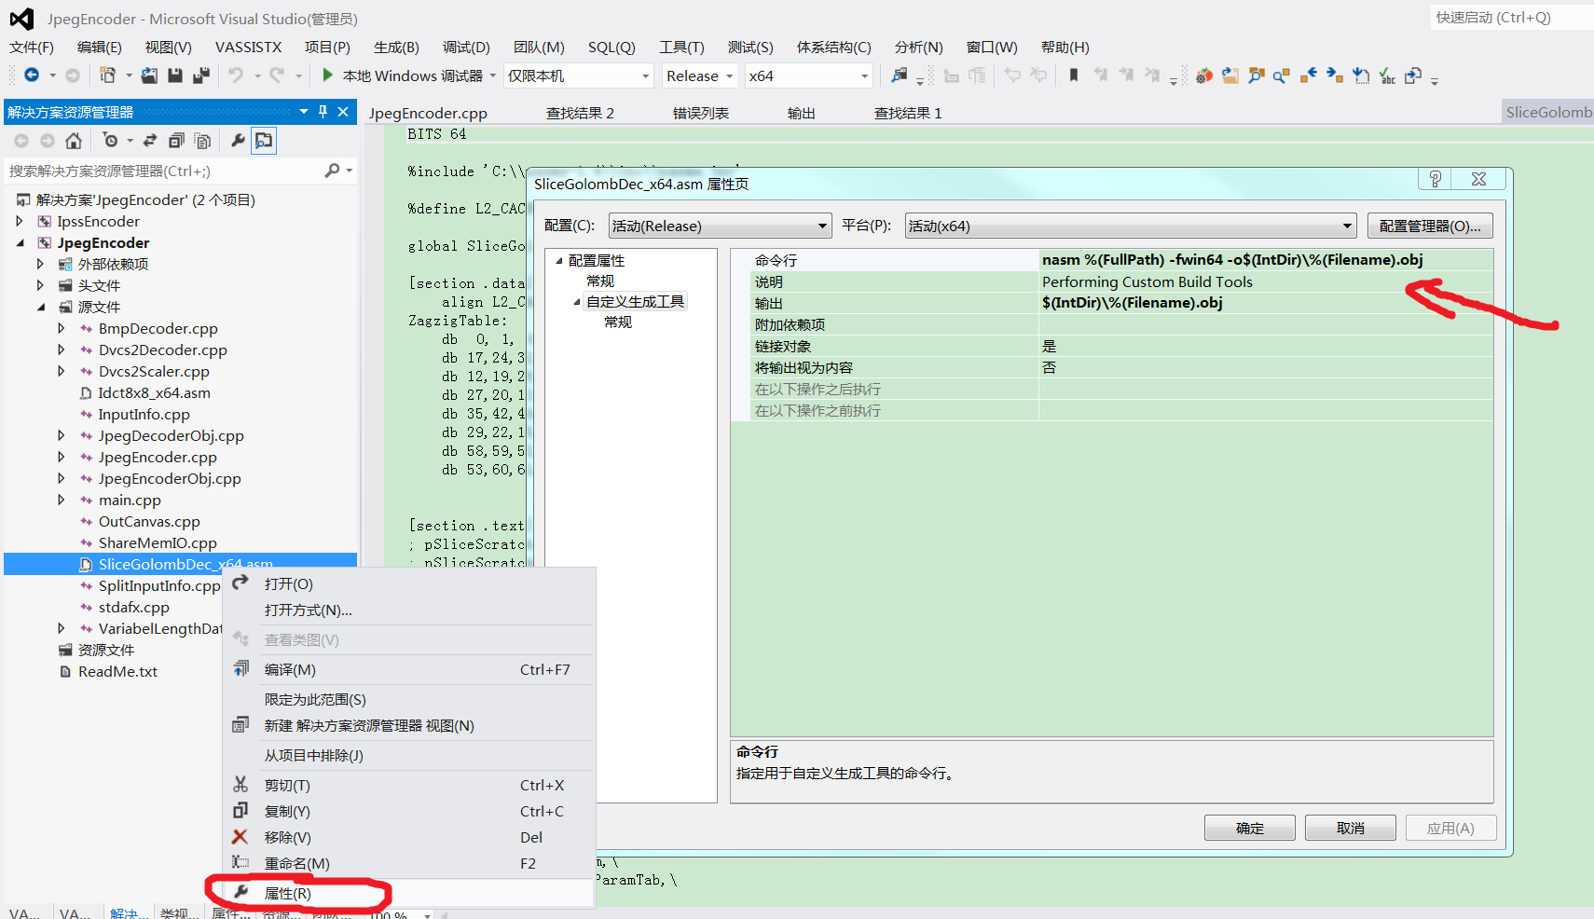
Task: Collapse the 自定义生成工具 tree node
Action: tap(577, 302)
